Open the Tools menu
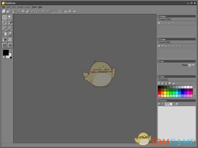Screen dimensions: 198x148 point(34,7)
